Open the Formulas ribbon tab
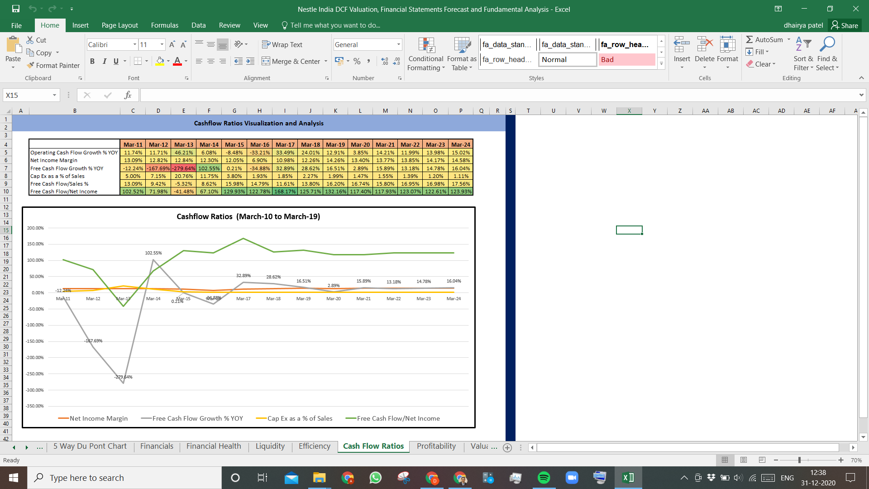 pos(165,25)
